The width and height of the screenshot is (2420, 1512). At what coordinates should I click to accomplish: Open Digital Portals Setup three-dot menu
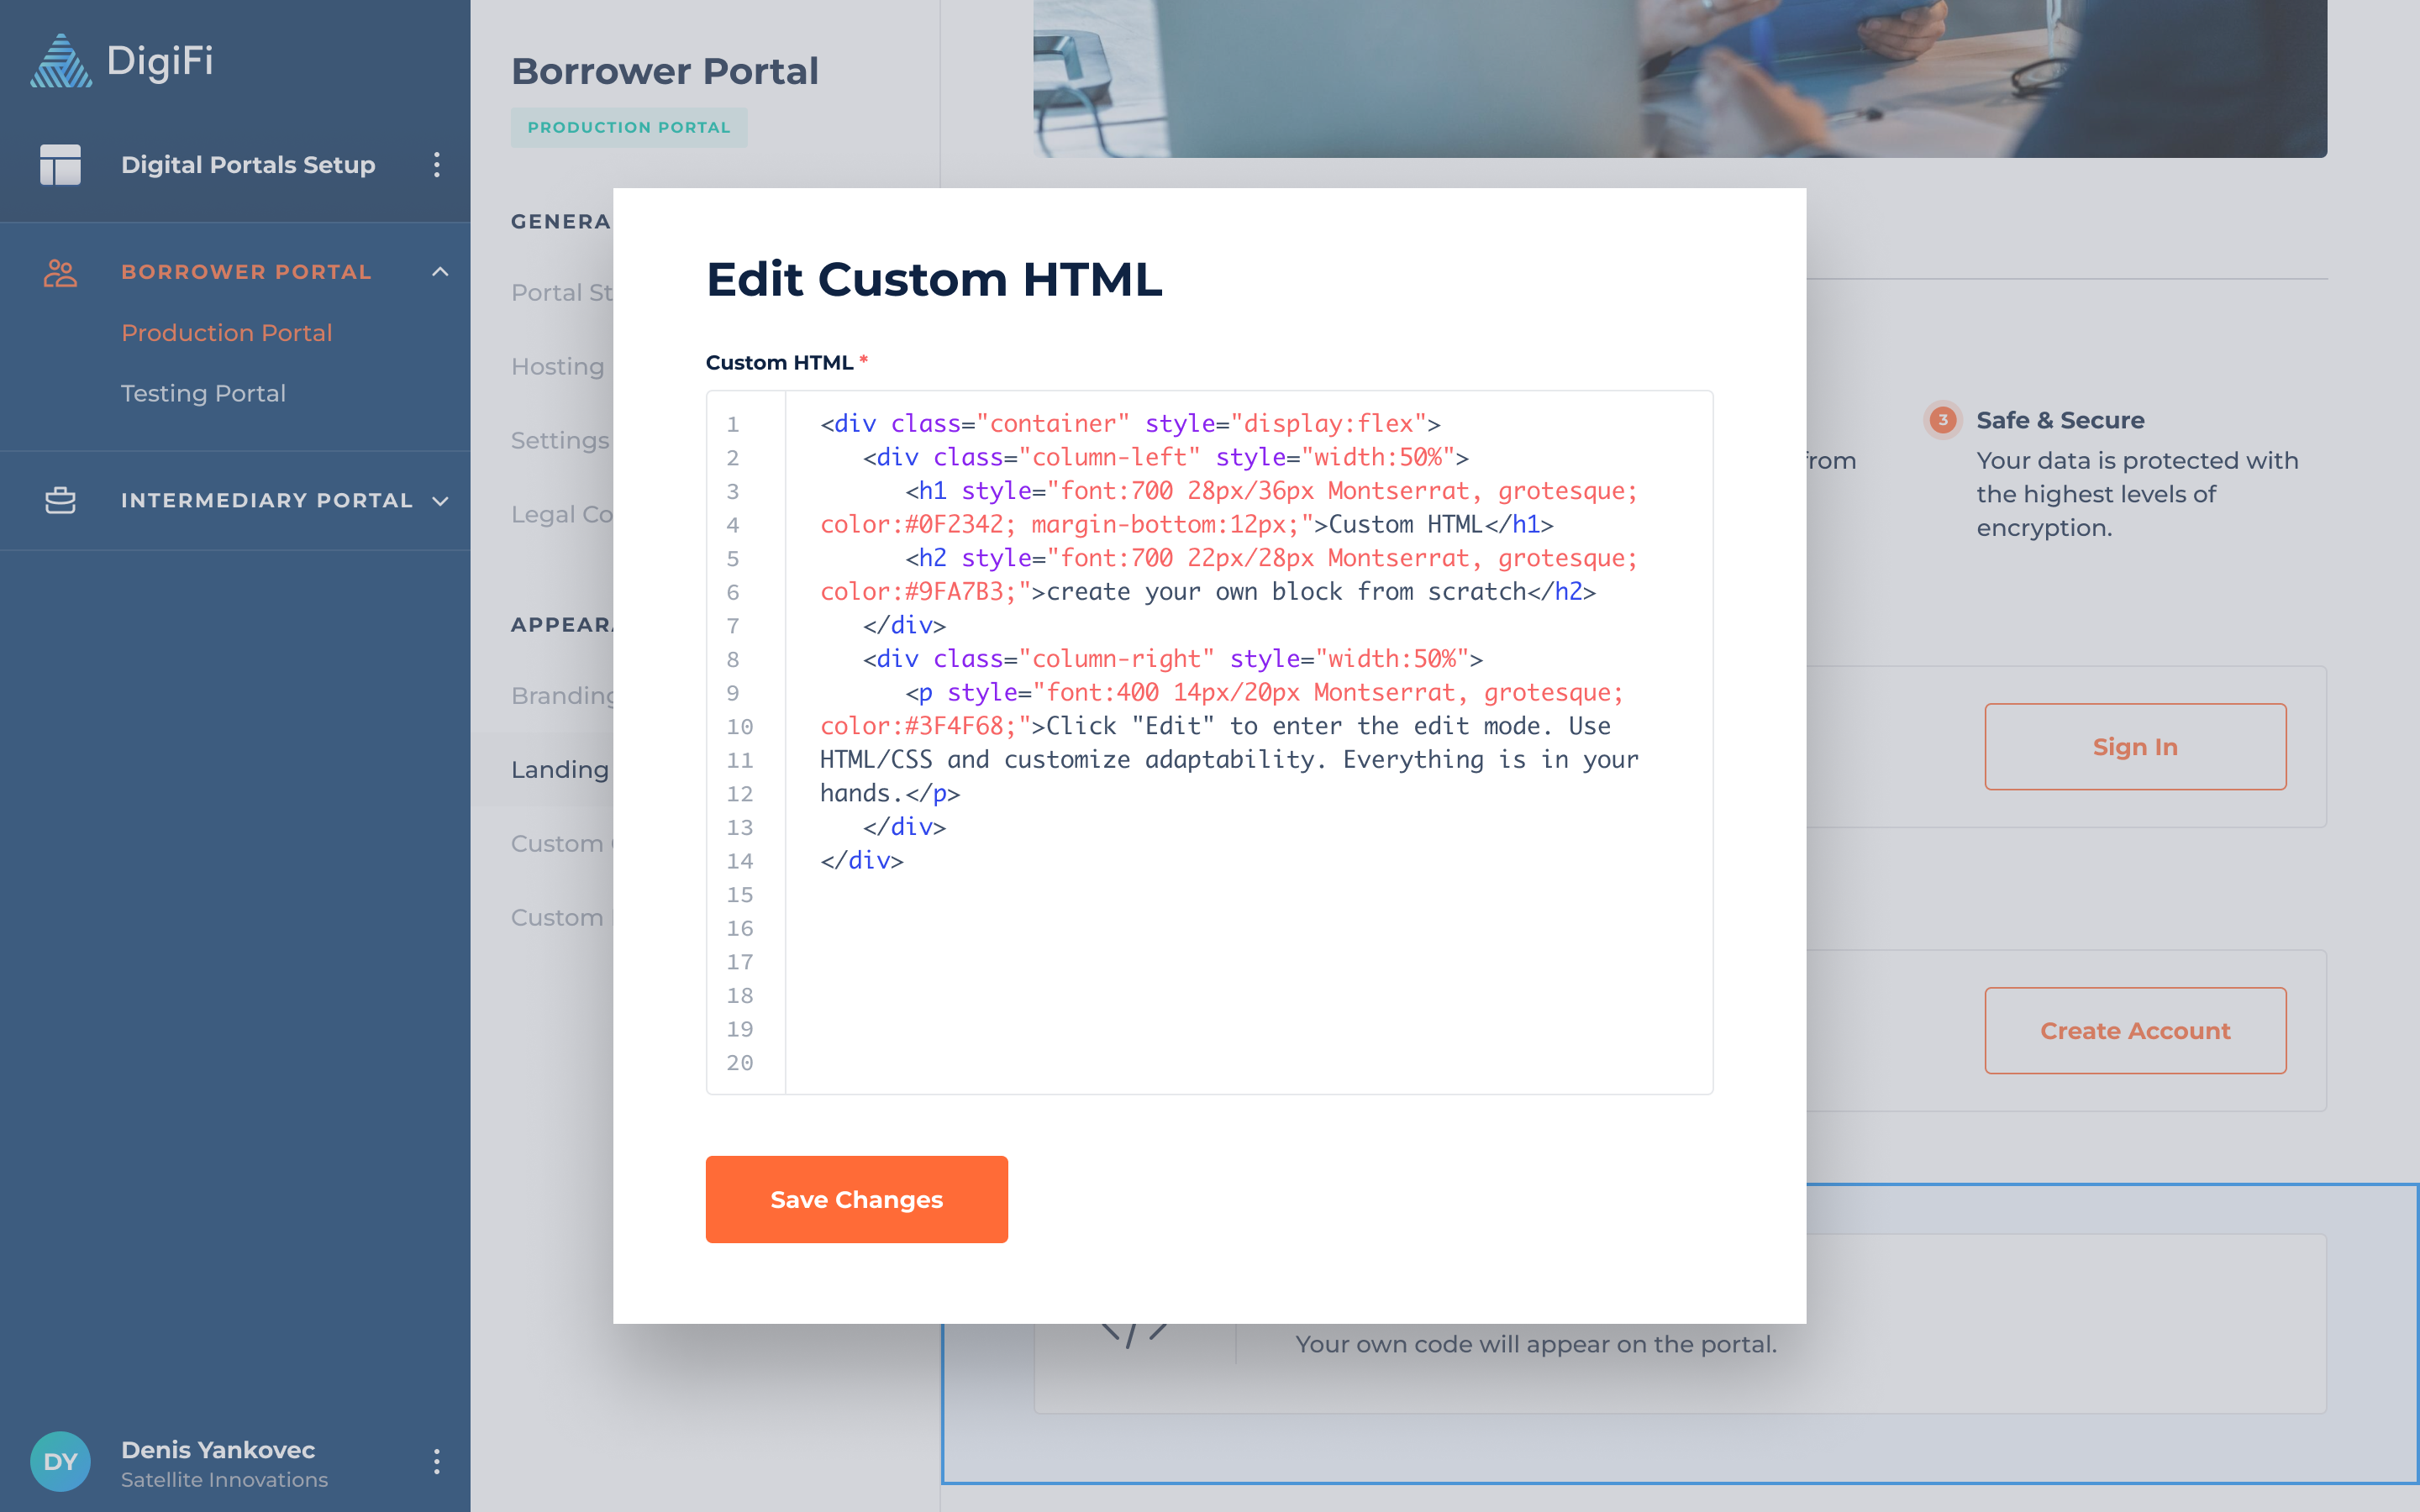click(436, 165)
